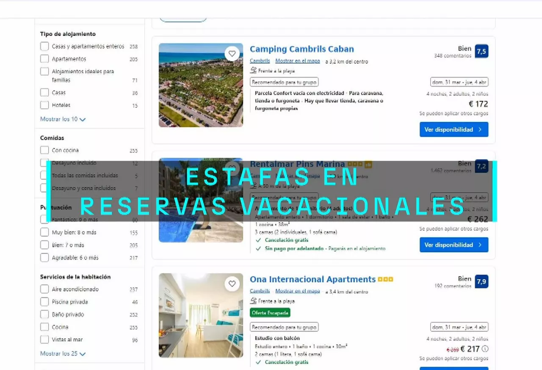Enable the Casas filter checkbox

(x=44, y=92)
